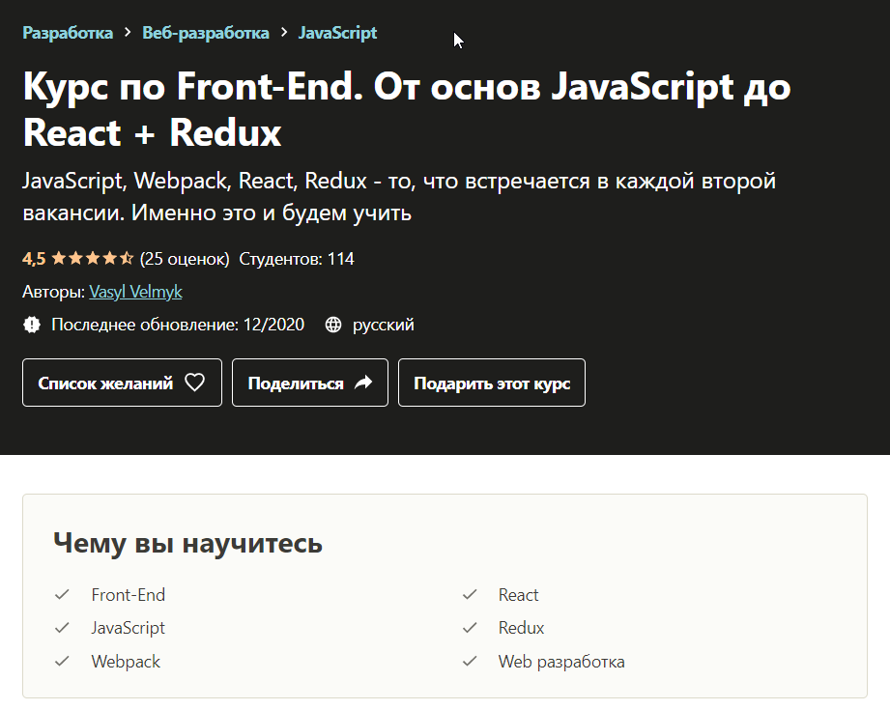Go to the Веб-разработка breadcrumb
Screen dimensions: 890x710
[206, 33]
